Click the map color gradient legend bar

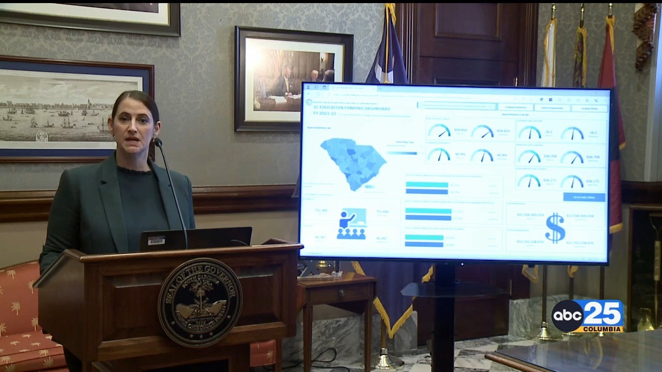(x=402, y=153)
